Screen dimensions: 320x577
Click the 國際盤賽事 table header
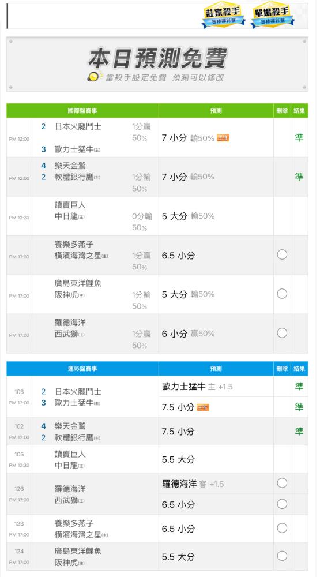[82, 111]
